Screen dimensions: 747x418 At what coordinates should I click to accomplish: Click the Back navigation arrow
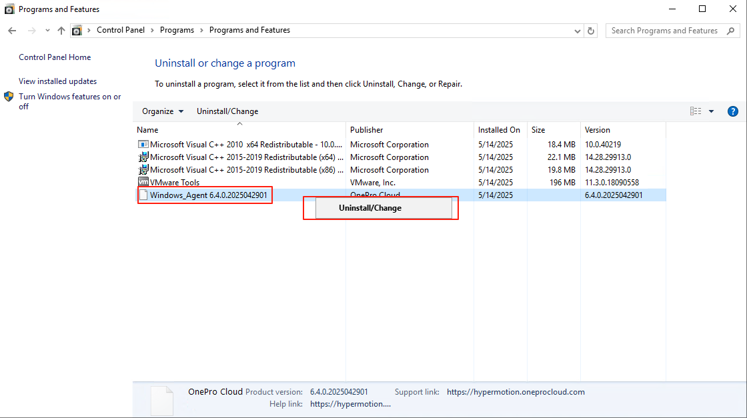tap(12, 31)
